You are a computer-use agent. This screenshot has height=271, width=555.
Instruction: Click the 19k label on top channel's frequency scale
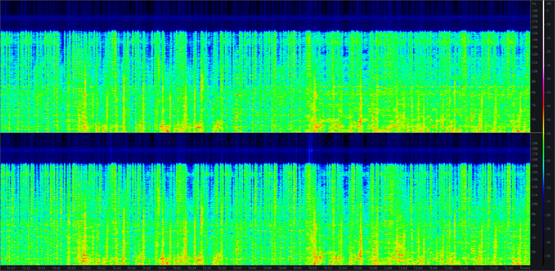535,11
